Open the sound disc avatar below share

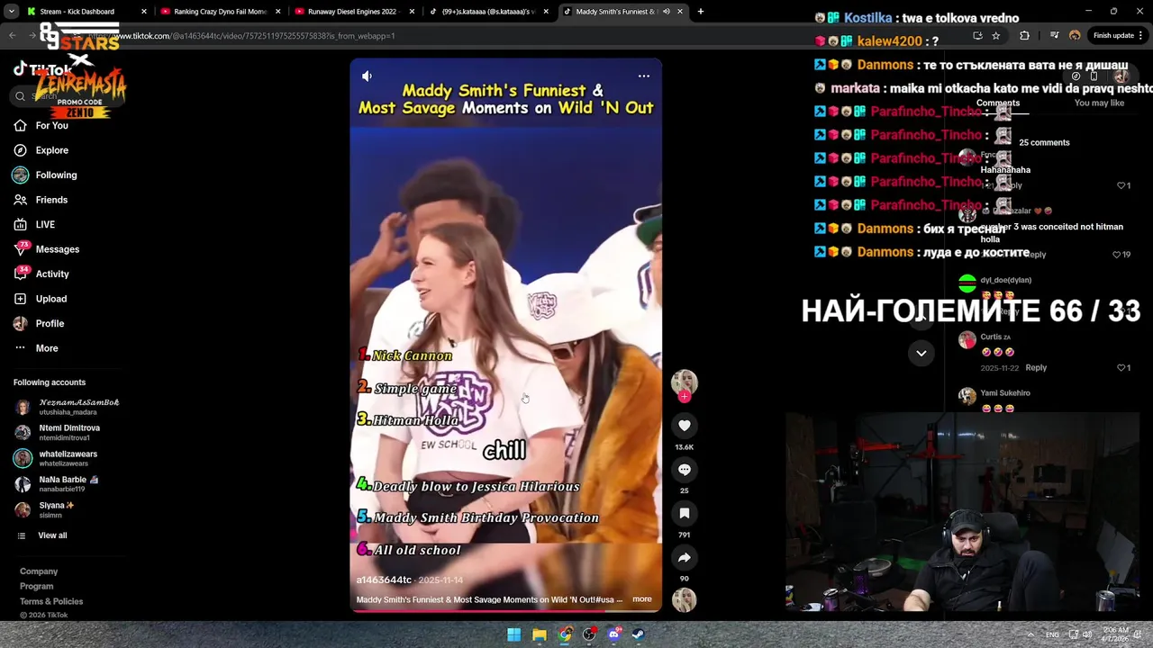[685, 599]
